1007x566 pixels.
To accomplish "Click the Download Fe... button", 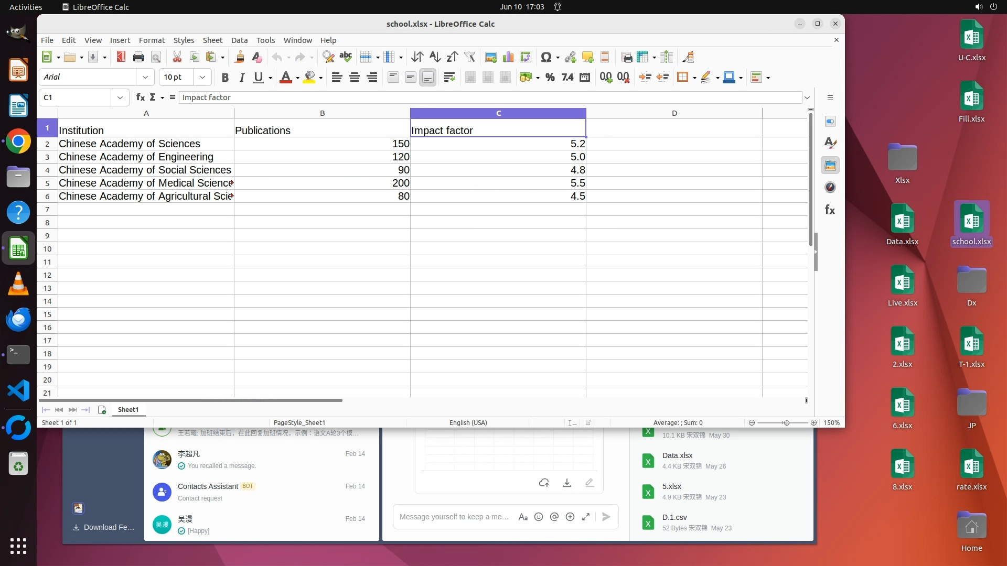I will click(104, 527).
